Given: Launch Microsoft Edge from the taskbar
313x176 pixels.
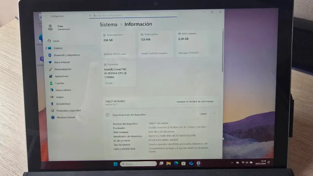Looking at the screenshot, I should 176,164.
